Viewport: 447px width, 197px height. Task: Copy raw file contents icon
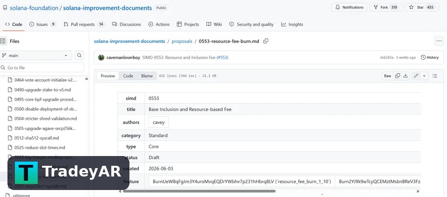pos(397,76)
